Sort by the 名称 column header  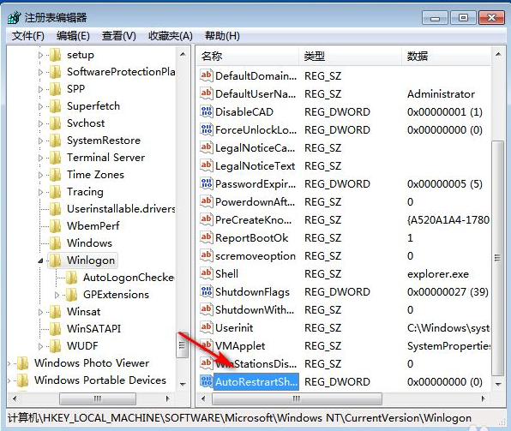click(x=248, y=57)
